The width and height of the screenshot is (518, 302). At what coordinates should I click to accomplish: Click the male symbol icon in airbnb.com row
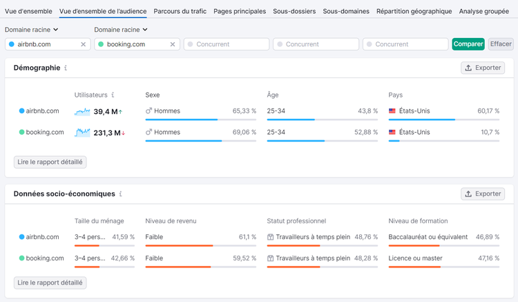coord(148,111)
